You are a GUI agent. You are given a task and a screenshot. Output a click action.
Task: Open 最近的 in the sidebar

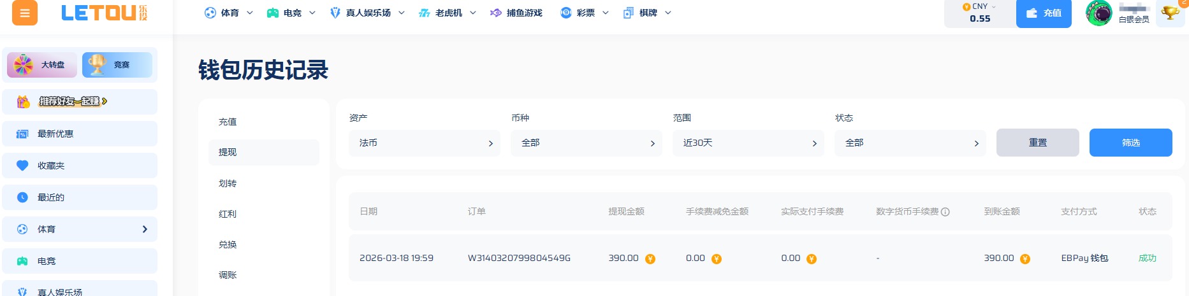(x=80, y=197)
